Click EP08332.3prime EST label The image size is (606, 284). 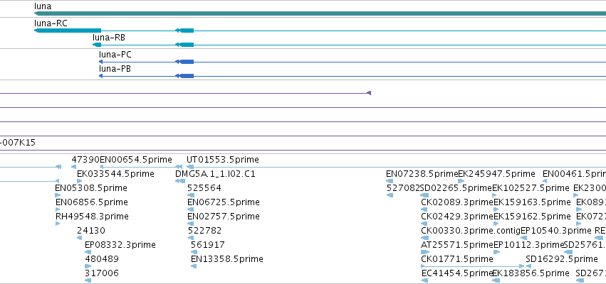click(120, 245)
